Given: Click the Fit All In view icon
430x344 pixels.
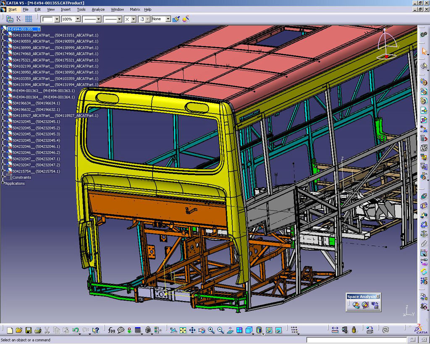Looking at the screenshot, I should [x=183, y=330].
